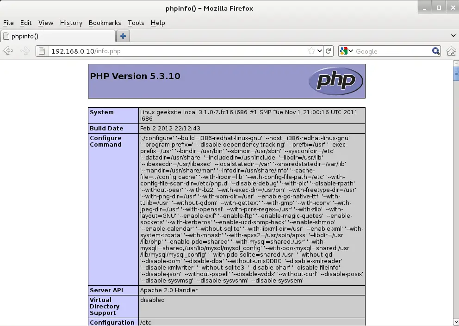This screenshot has height=326, width=459.
Task: Click the Google search engine icon
Action: tap(344, 51)
